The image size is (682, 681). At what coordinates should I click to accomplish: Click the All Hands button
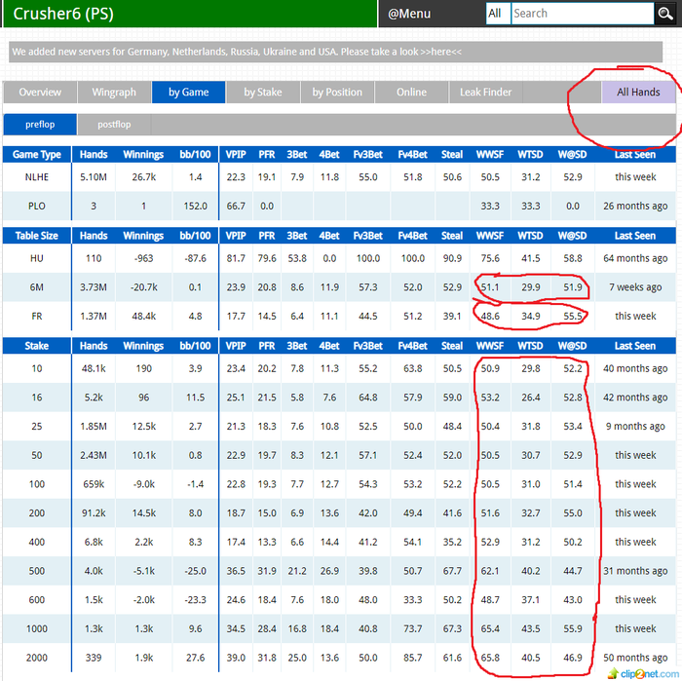coord(638,93)
